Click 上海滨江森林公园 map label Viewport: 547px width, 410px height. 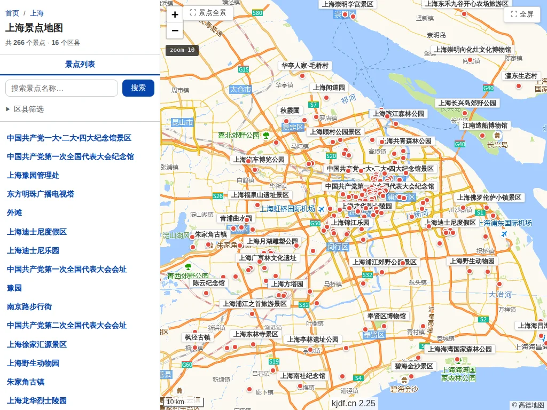pos(398,114)
